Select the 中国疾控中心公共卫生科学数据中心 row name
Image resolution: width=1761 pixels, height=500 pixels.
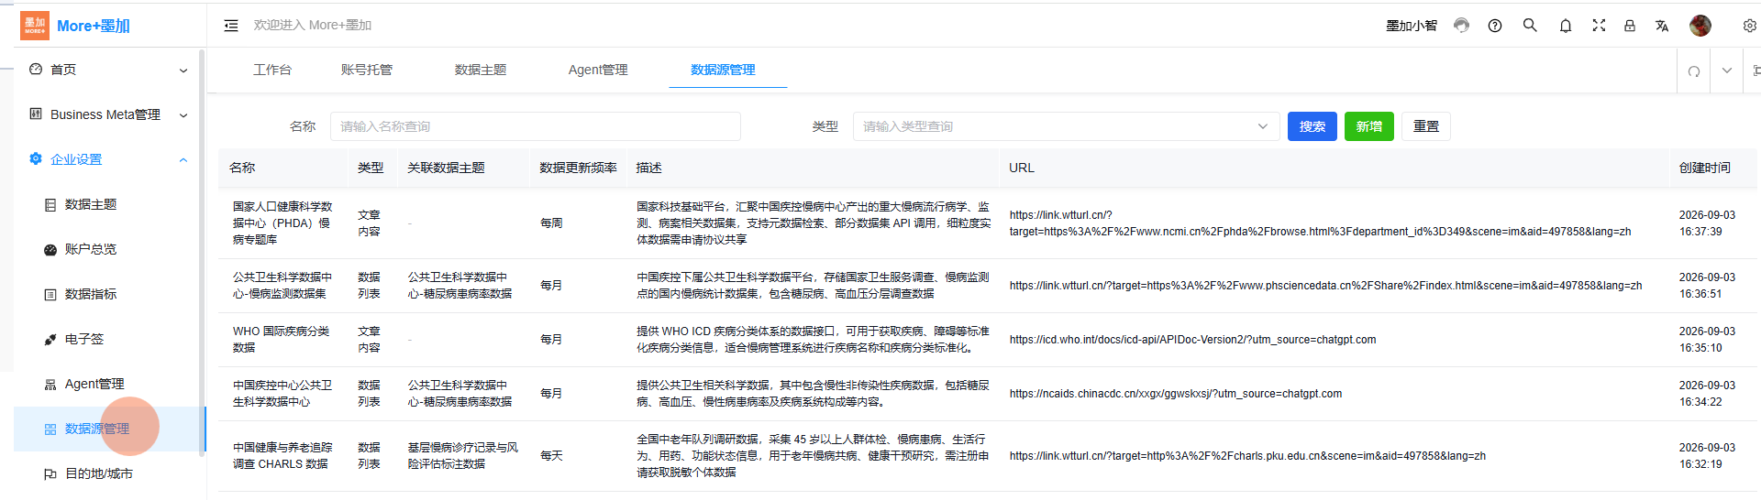(282, 394)
